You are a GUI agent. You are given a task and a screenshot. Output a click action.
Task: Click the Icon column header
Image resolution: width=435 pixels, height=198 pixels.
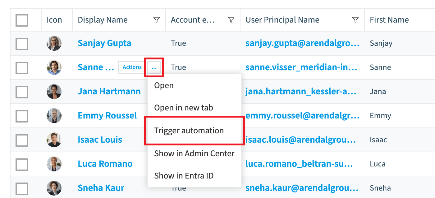pos(54,20)
